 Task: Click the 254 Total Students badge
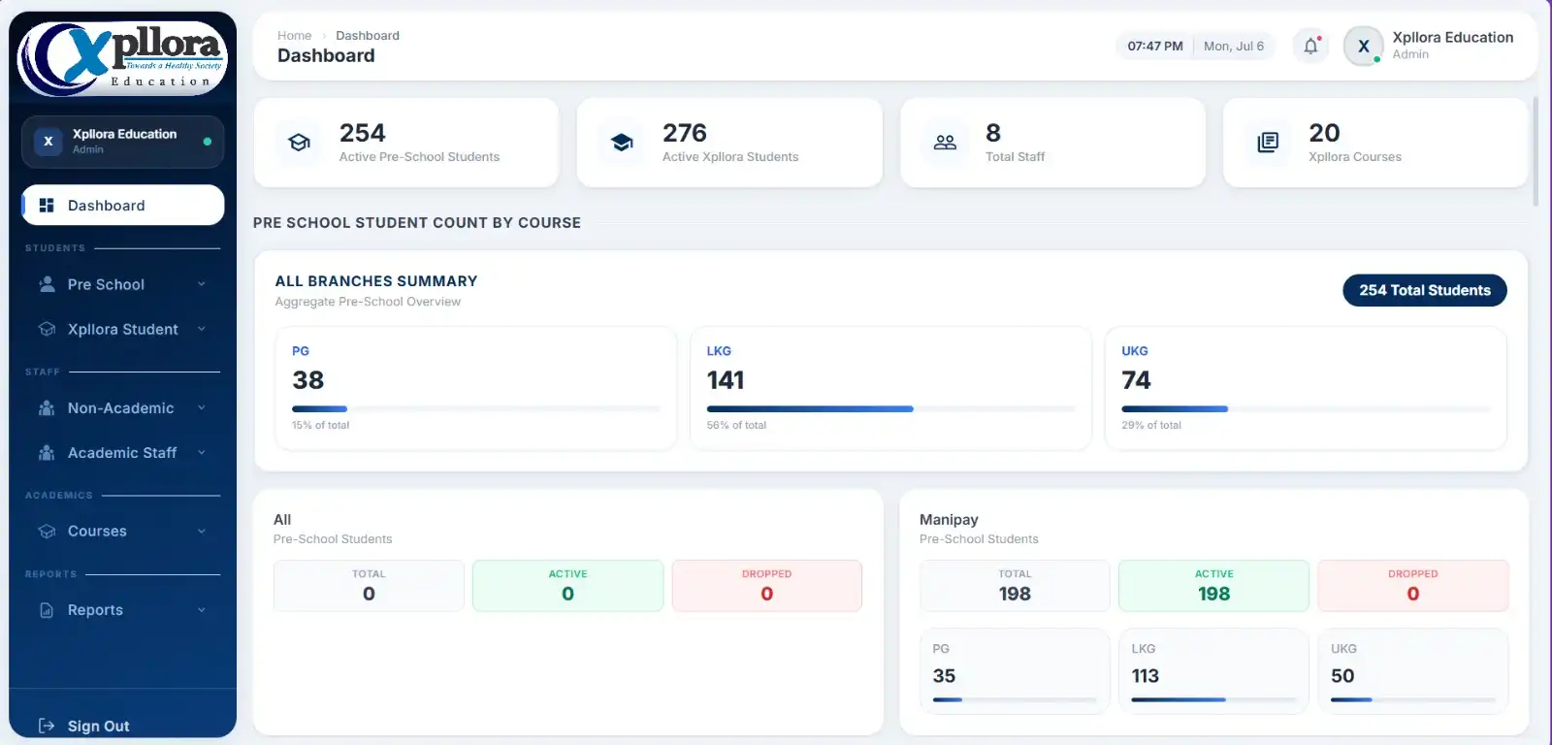click(x=1425, y=290)
